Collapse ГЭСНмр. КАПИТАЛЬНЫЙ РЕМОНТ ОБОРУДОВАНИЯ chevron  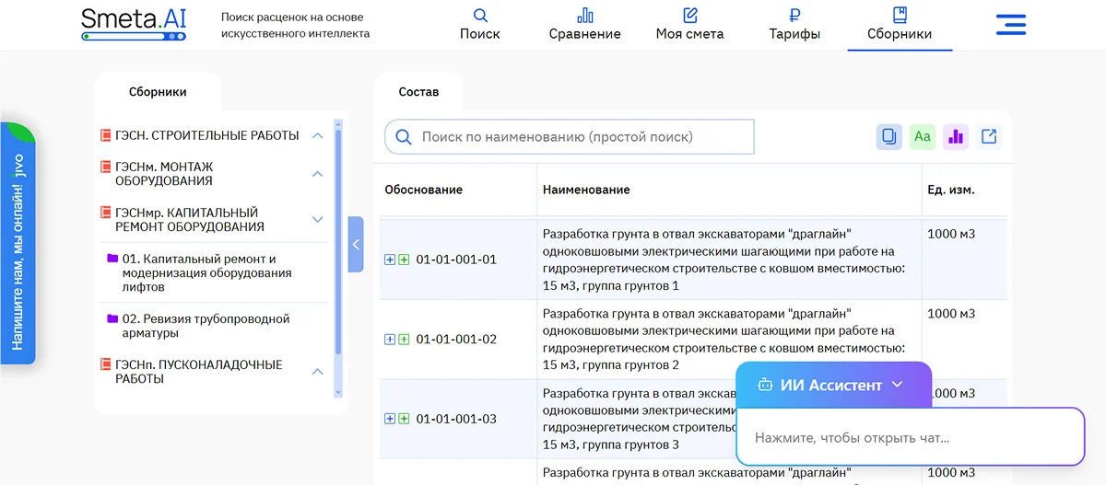[317, 220]
